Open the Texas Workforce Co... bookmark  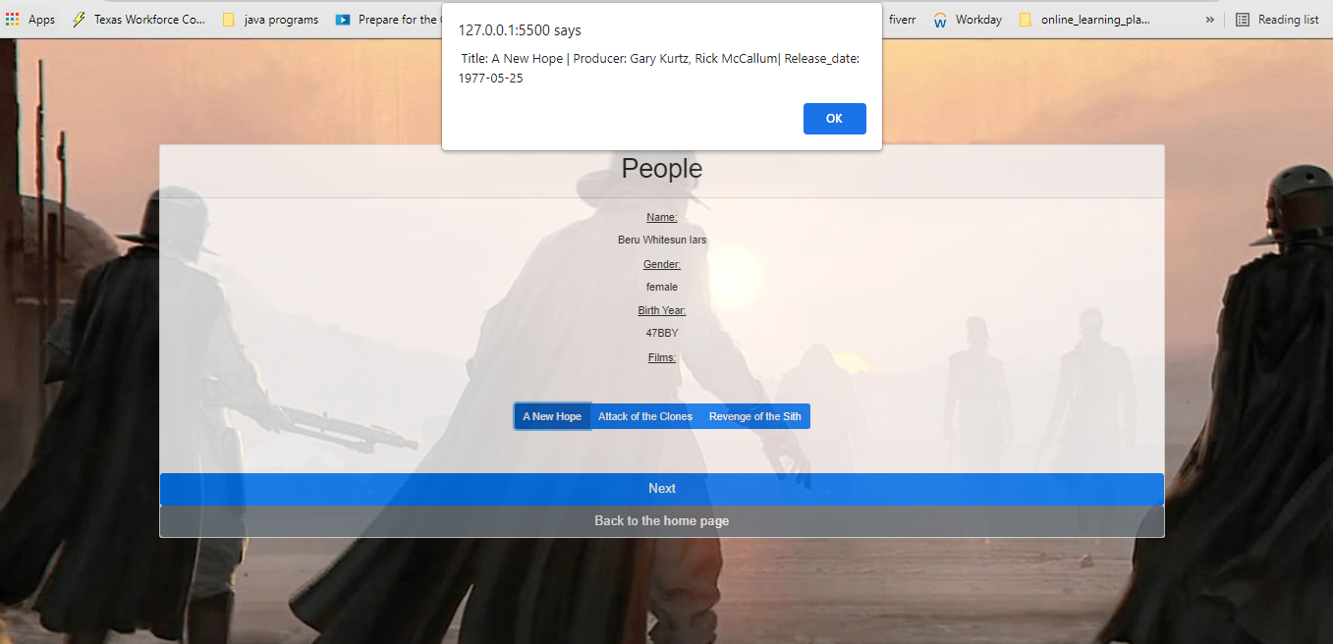(x=139, y=20)
